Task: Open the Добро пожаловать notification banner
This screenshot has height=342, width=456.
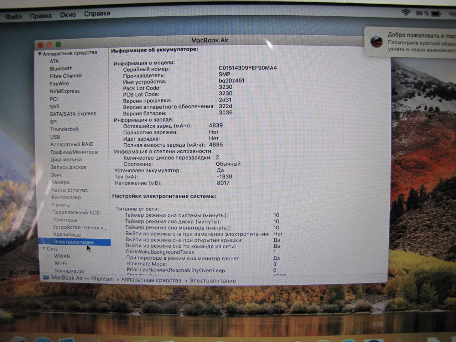Action: (x=410, y=42)
